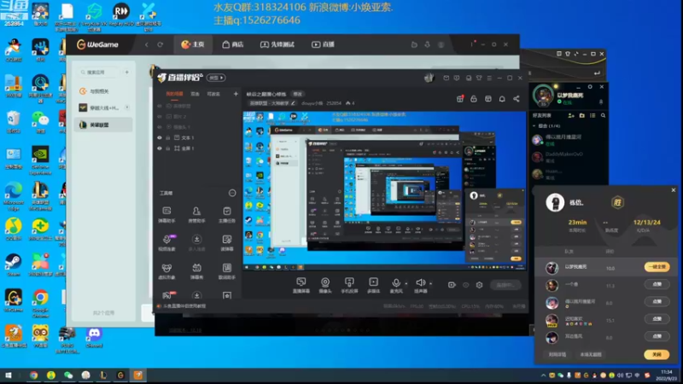Click the speaker icon
Image resolution: width=683 pixels, height=384 pixels.
coord(420,283)
